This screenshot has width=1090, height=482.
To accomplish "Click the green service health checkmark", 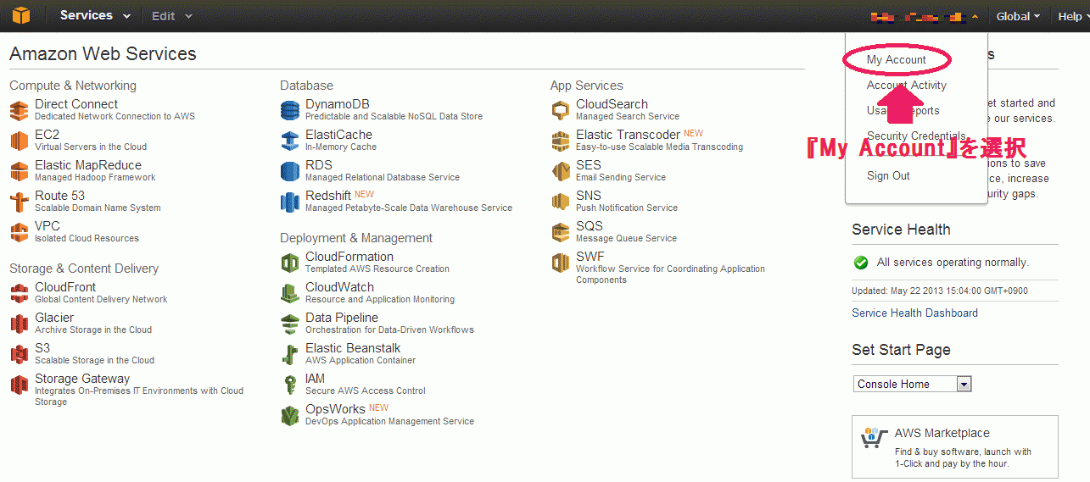I will coord(861,263).
